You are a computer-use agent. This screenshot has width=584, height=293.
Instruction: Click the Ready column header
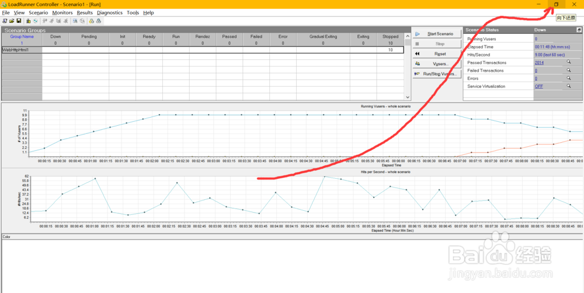point(149,37)
